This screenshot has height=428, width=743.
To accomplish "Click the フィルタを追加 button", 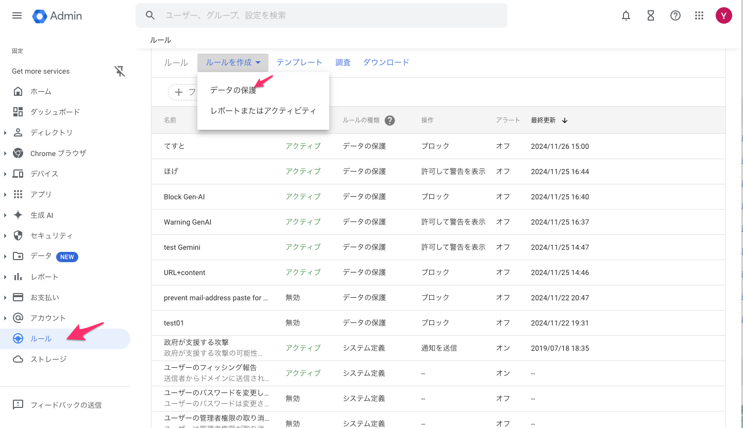I will (x=180, y=92).
